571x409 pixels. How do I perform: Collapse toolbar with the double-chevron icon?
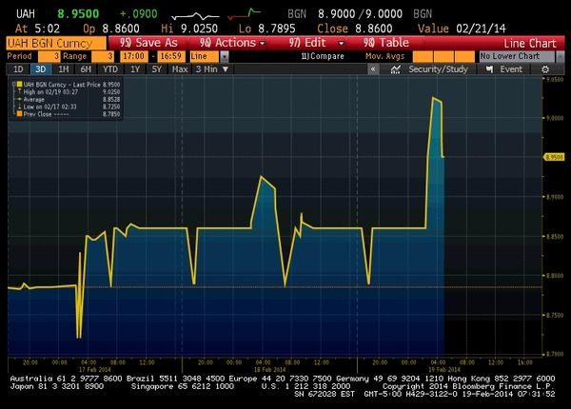373,69
